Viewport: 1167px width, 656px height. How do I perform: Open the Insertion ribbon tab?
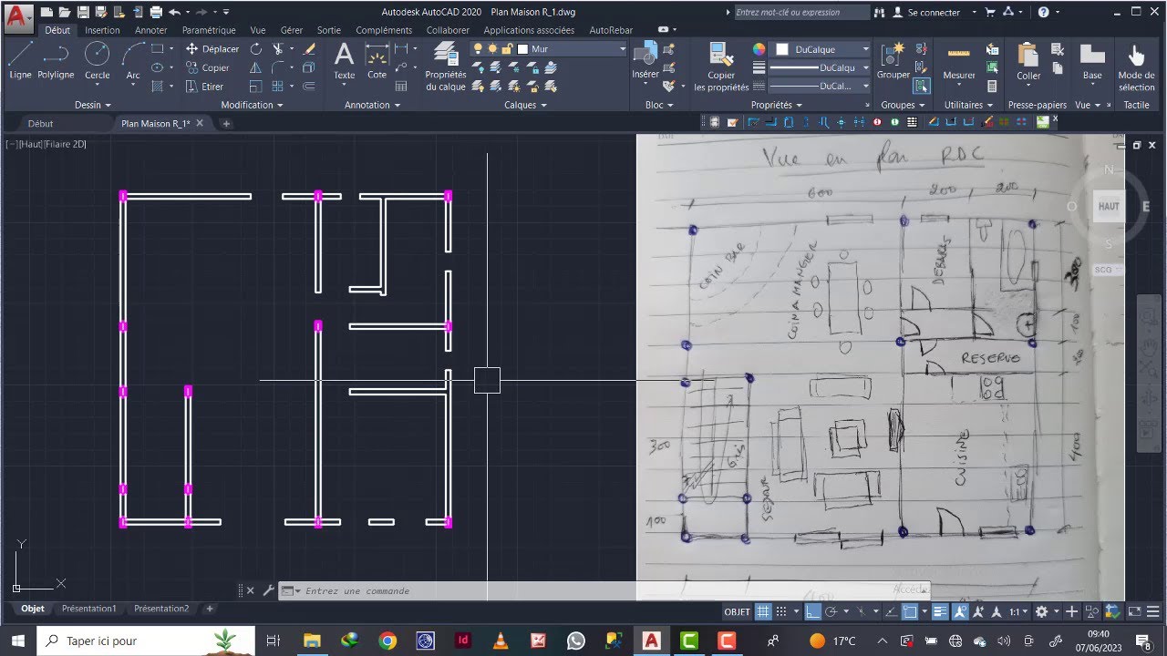tap(102, 30)
